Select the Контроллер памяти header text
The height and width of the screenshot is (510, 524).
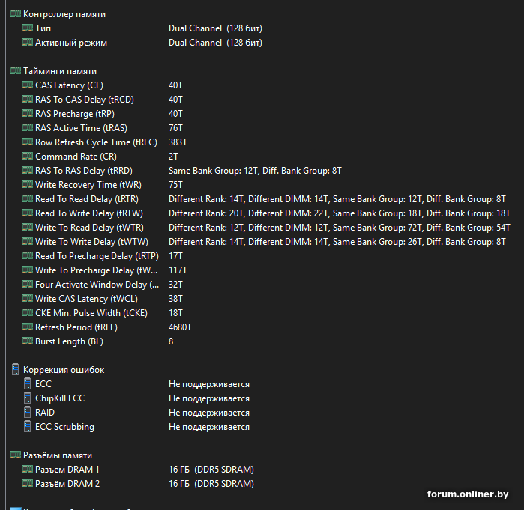pos(64,14)
